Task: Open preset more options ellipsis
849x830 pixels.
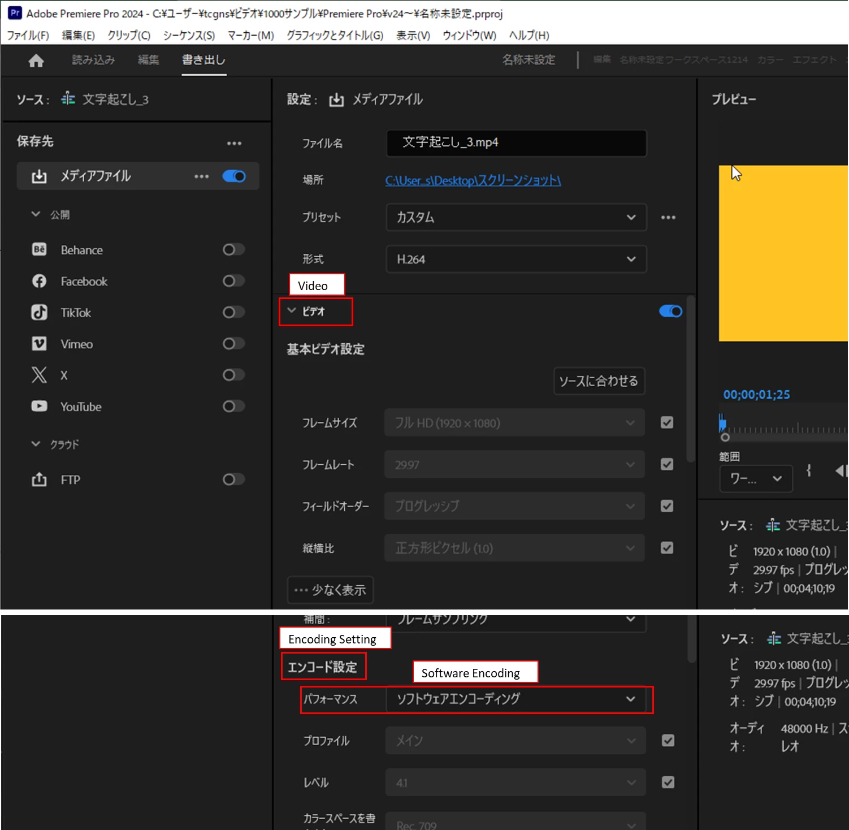Action: point(668,218)
